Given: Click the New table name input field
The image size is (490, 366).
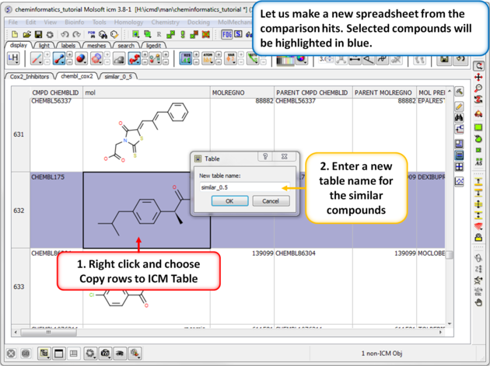Looking at the screenshot, I should coord(245,187).
